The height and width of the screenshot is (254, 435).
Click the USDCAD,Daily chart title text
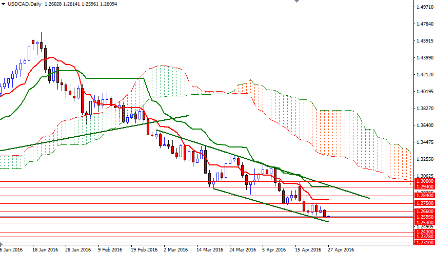pyautogui.click(x=25, y=4)
